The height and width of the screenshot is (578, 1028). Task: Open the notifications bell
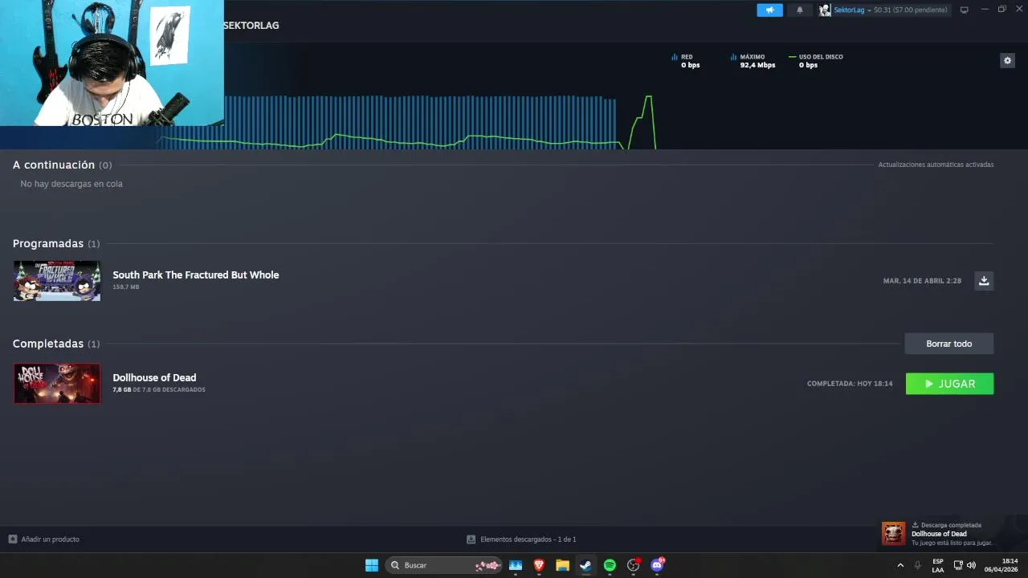click(799, 10)
